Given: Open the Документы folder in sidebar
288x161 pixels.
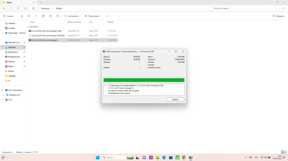Looking at the screenshot, I should click(x=13, y=52).
